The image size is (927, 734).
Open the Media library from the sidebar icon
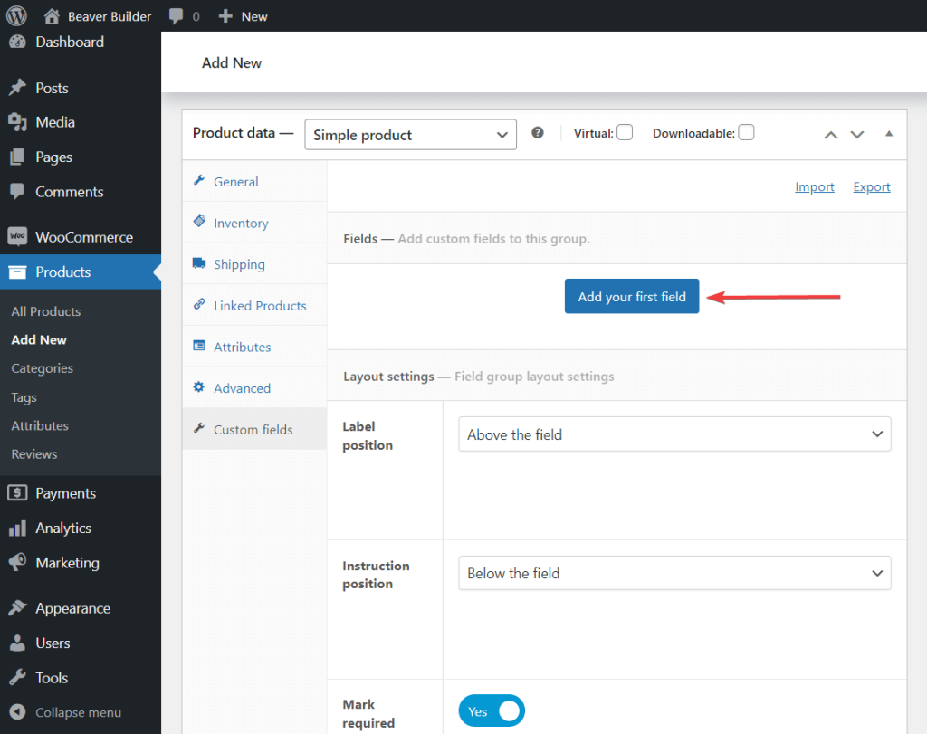tap(16, 122)
